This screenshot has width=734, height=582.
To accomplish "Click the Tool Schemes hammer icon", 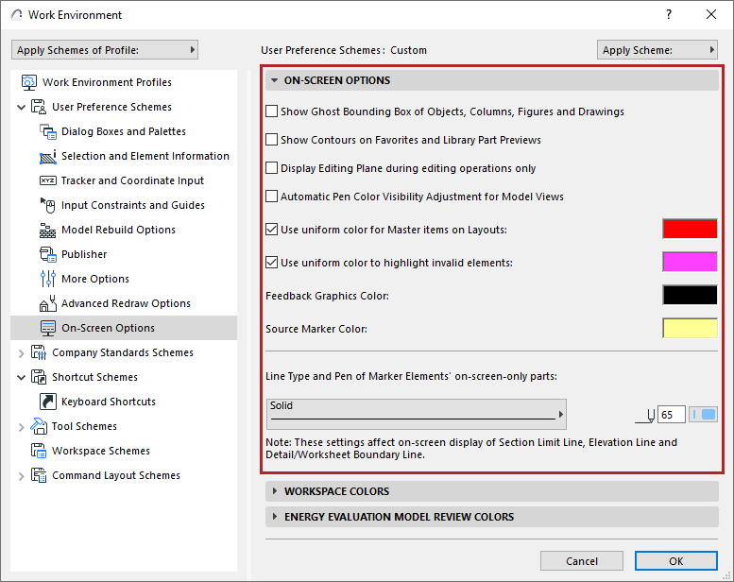I will pyautogui.click(x=39, y=426).
